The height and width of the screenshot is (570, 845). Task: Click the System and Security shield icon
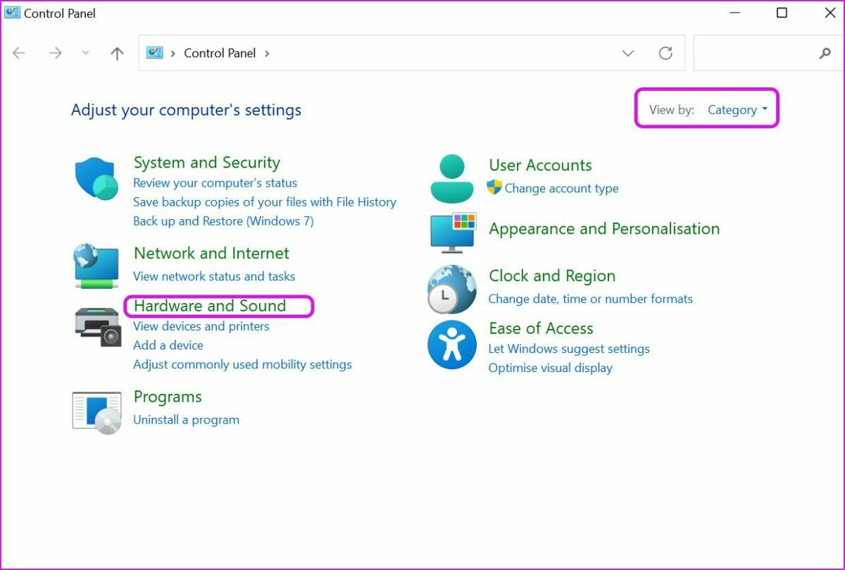pos(96,179)
